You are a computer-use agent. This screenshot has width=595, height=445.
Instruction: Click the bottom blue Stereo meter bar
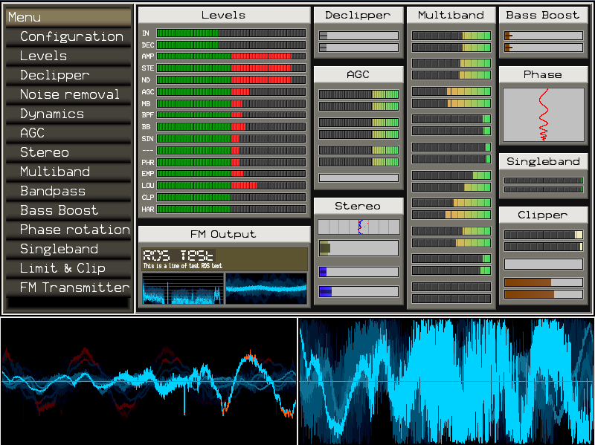point(358,291)
